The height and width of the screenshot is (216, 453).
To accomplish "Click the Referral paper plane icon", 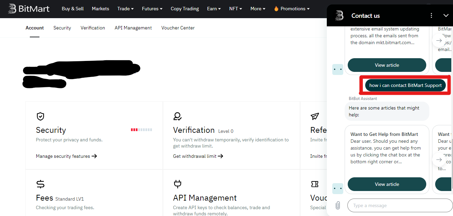I will tap(315, 116).
